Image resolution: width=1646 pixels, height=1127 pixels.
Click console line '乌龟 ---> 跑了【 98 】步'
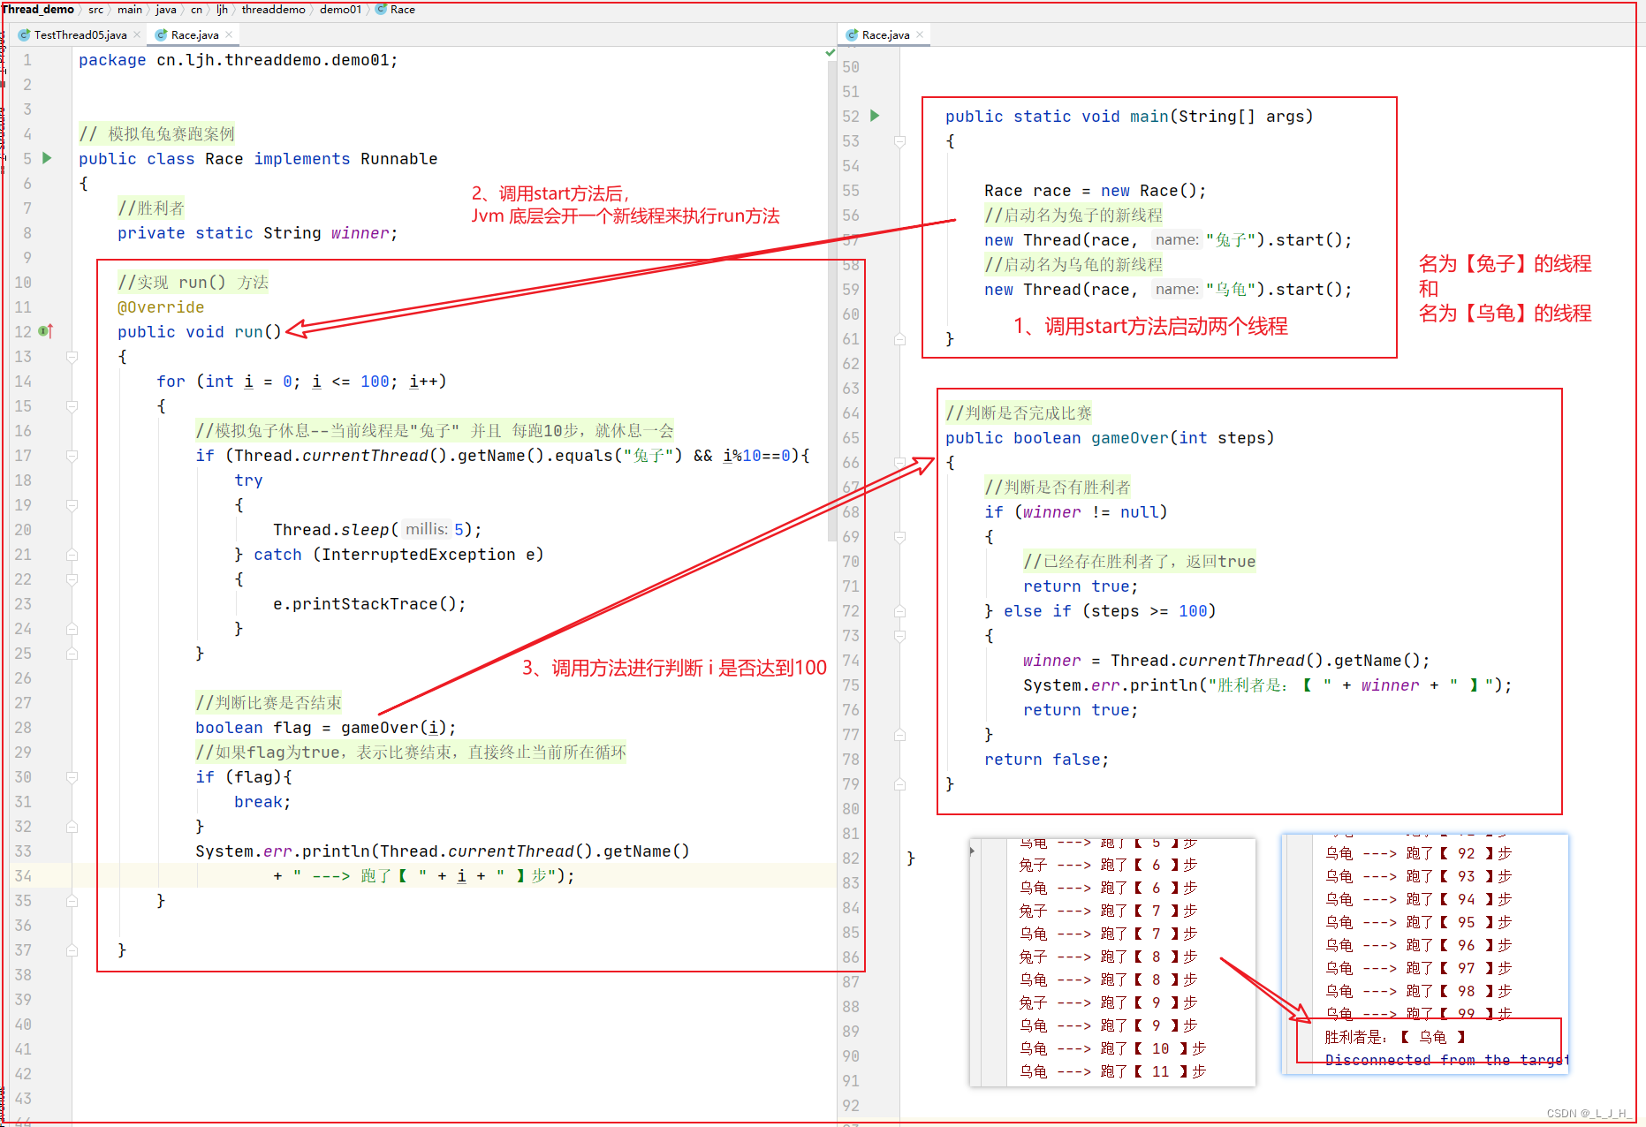1419,991
